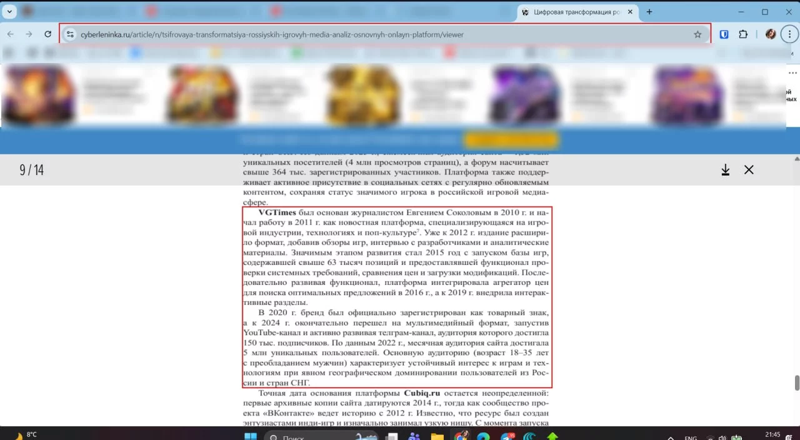Close the article viewer with the X
Viewport: 800px width, 440px height.
click(x=749, y=170)
